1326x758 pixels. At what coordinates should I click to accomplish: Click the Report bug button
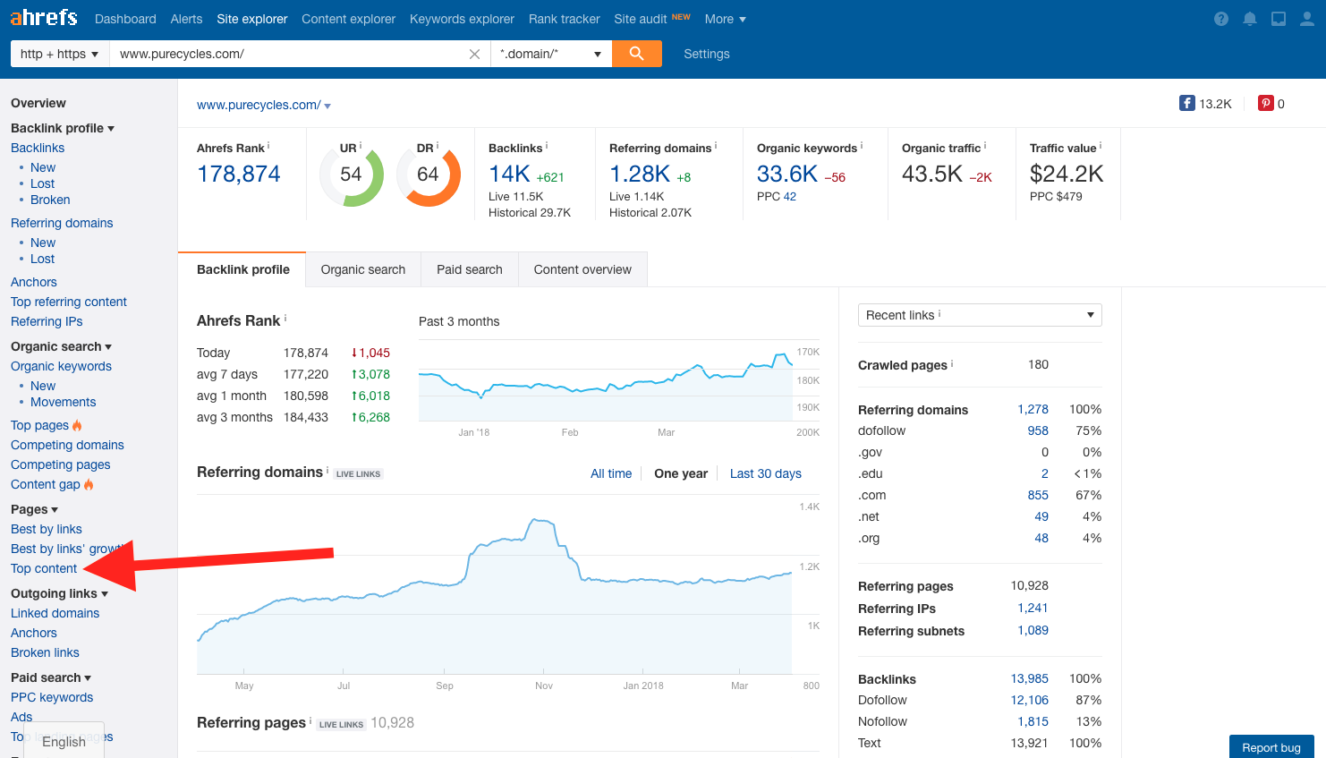point(1271,747)
